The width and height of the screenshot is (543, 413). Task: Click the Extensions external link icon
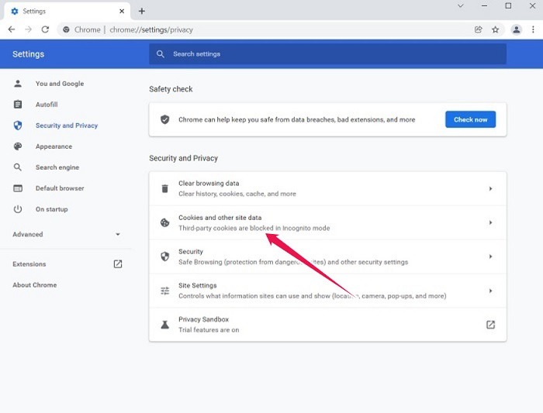pyautogui.click(x=118, y=264)
